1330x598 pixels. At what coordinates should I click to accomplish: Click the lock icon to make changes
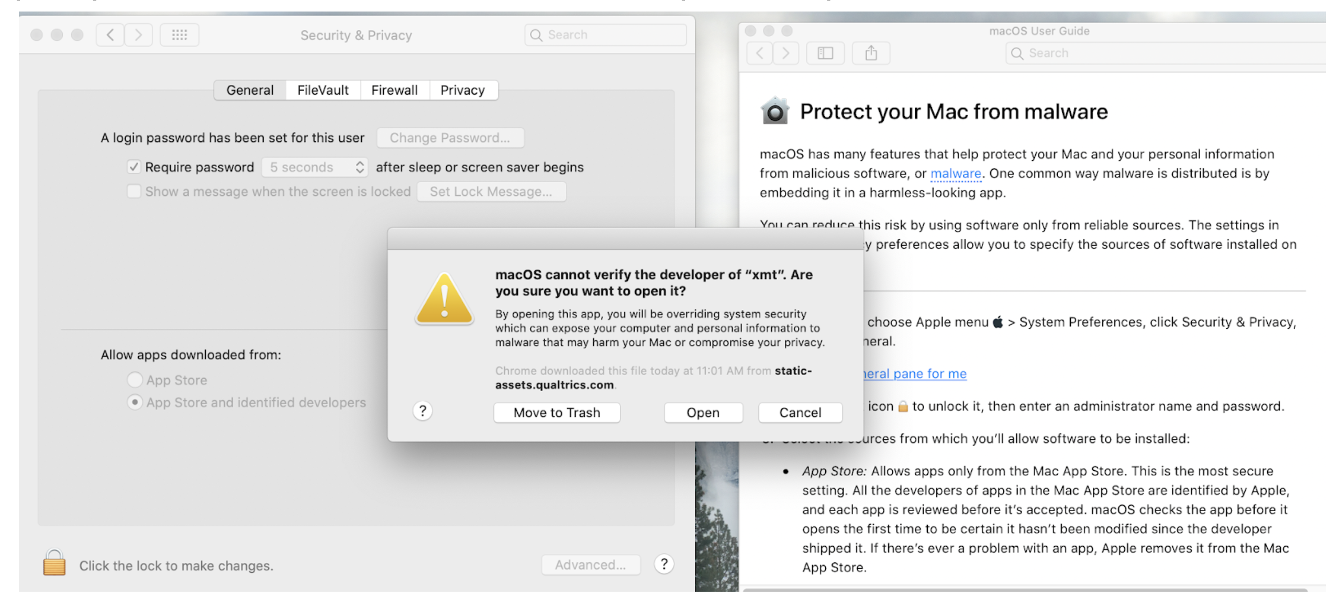point(54,563)
